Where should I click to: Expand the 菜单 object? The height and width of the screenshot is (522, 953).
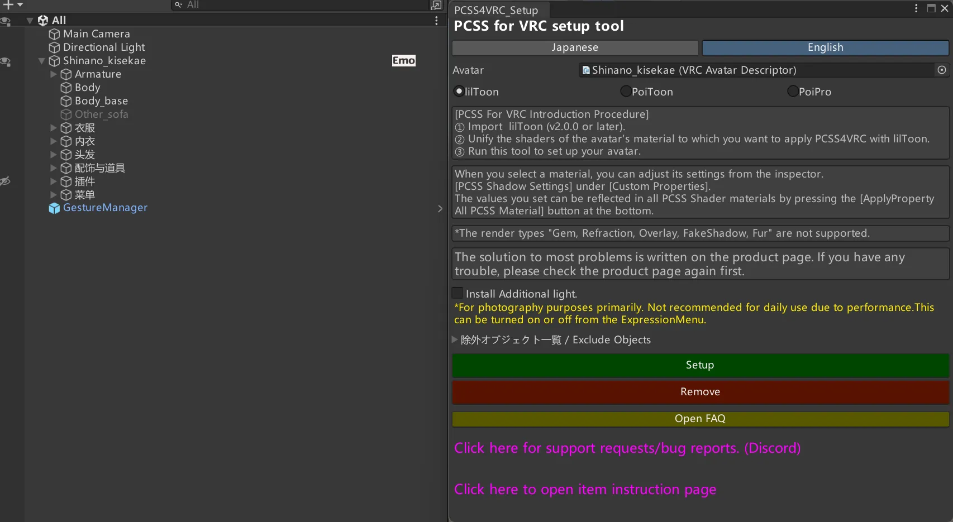tap(53, 195)
